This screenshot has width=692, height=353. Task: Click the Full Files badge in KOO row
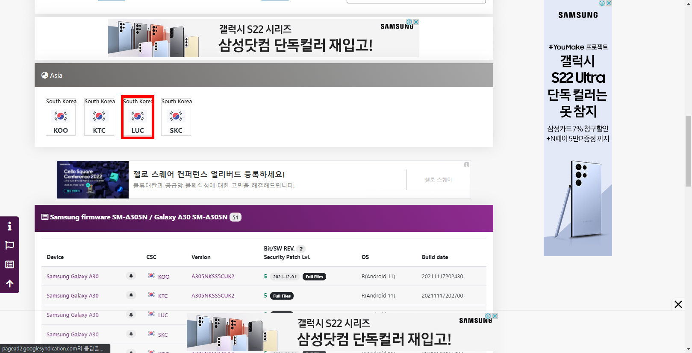pos(314,277)
